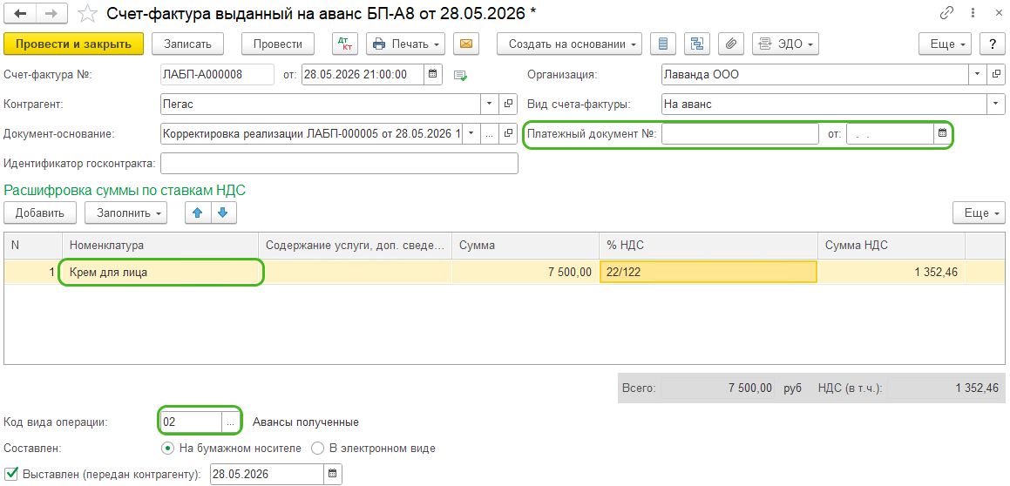Toggle Выставлен (передан контрагенту) checkbox
The image size is (1010, 486).
(x=10, y=475)
